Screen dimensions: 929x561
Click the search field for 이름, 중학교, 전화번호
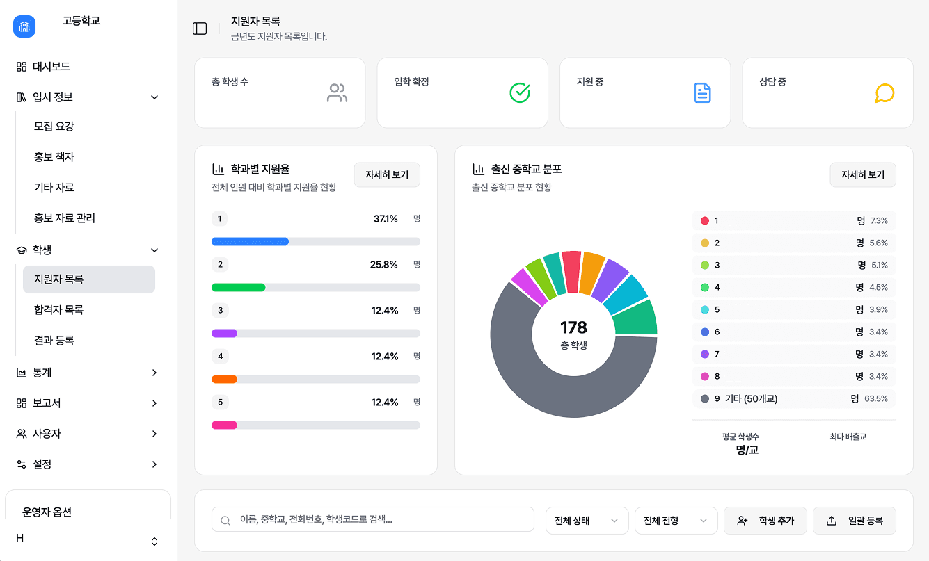point(373,520)
